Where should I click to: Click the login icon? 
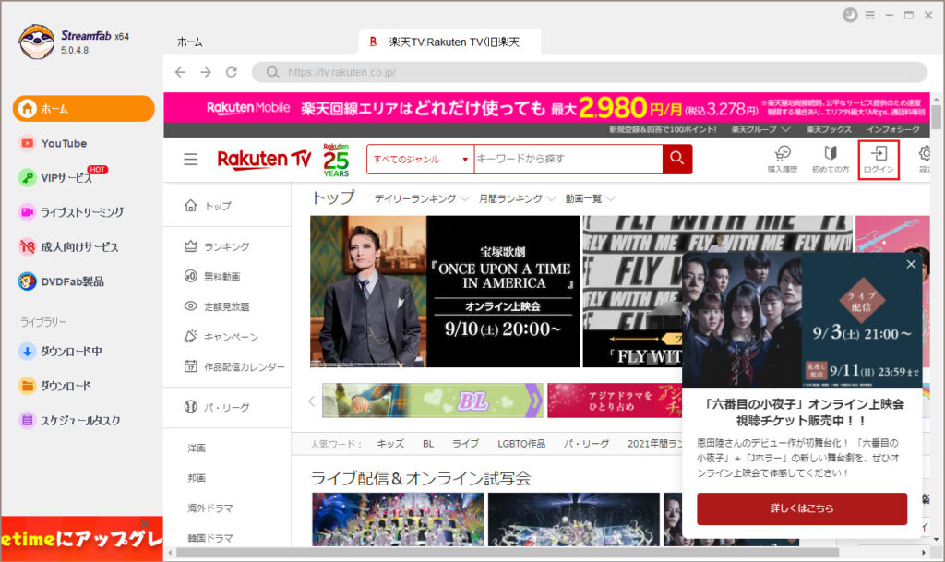tap(879, 159)
